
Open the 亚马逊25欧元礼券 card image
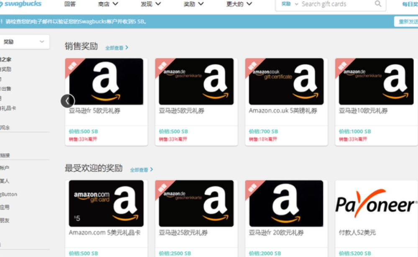196,203
